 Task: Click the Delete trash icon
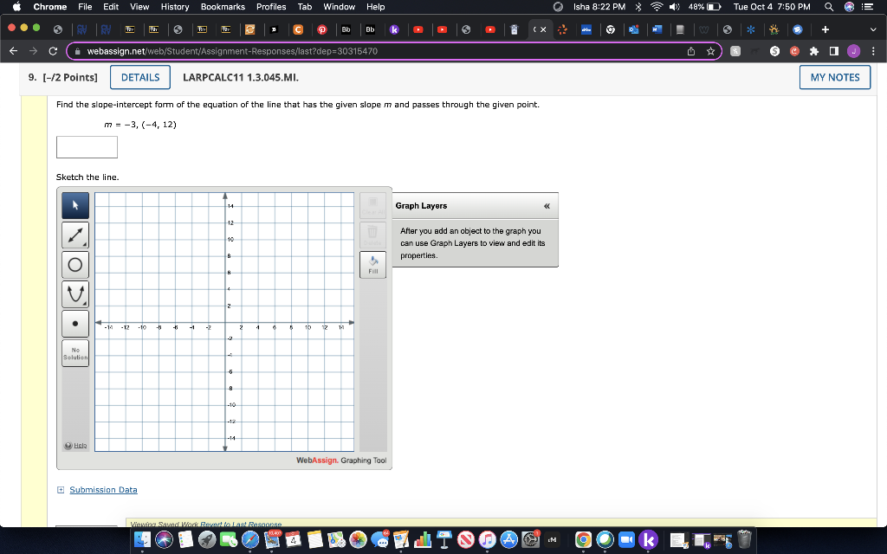[x=372, y=234]
